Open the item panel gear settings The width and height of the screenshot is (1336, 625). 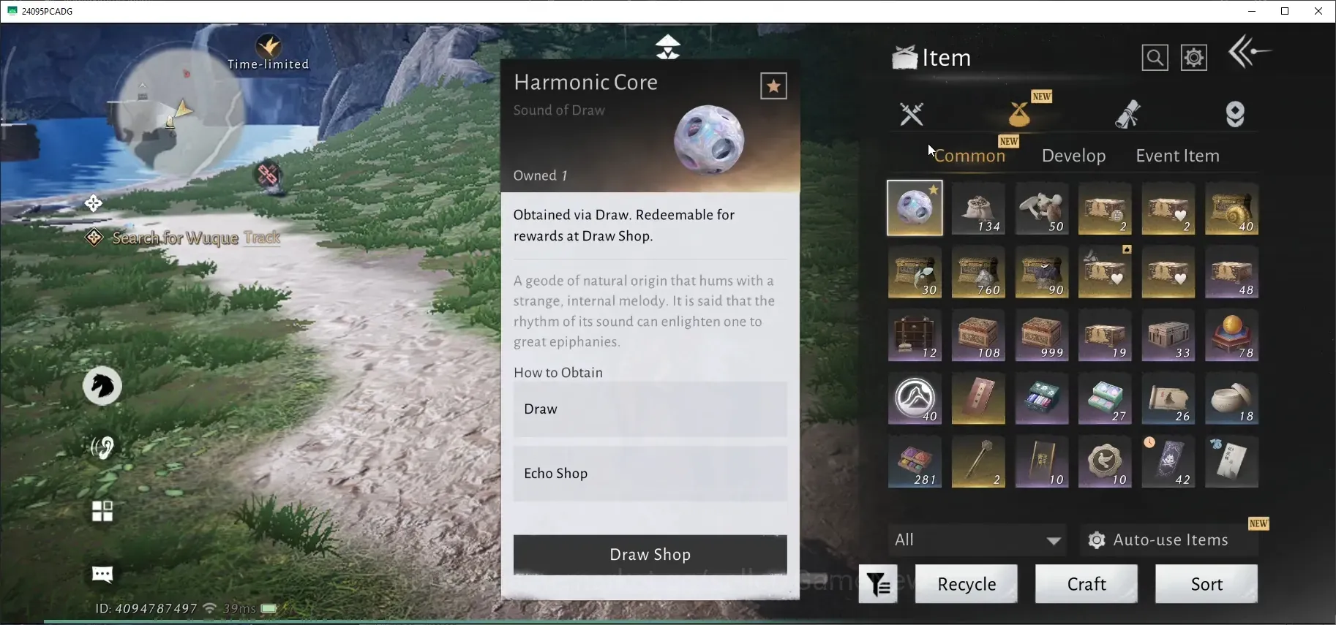click(x=1194, y=58)
